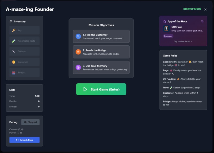This screenshot has height=153, width=214.
Task: Click the customer emoji in Game Rules Goal
Action: pyautogui.click(x=190, y=62)
